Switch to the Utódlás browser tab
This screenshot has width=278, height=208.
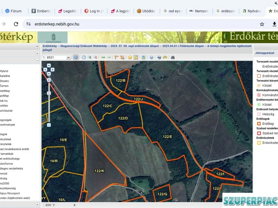pyautogui.click(x=146, y=11)
